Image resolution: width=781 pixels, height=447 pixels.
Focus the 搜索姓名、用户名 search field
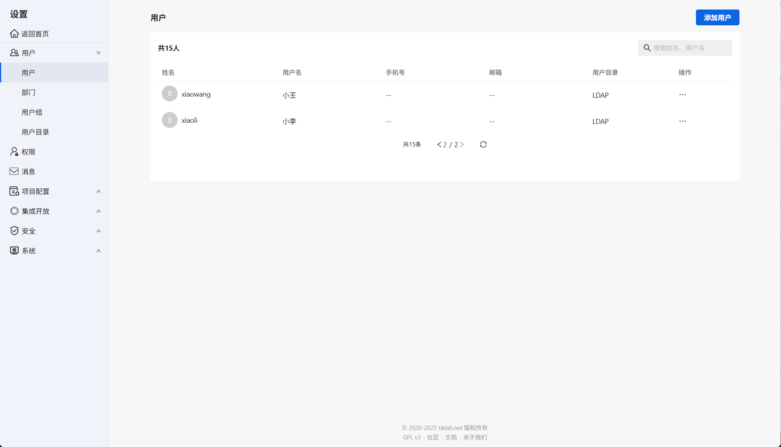690,48
